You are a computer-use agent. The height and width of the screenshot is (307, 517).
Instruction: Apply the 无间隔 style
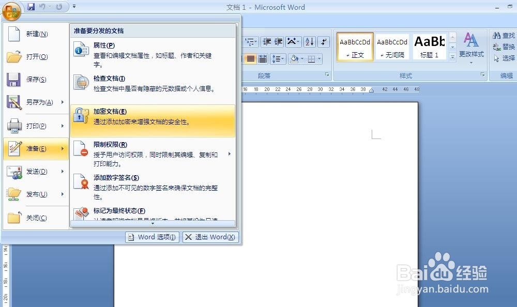pos(392,47)
